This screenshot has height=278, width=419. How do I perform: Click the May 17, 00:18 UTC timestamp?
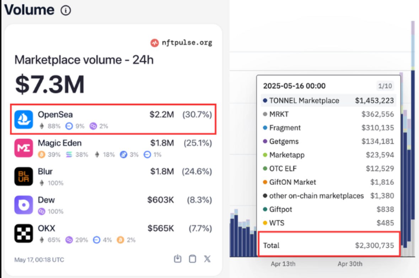(39, 260)
